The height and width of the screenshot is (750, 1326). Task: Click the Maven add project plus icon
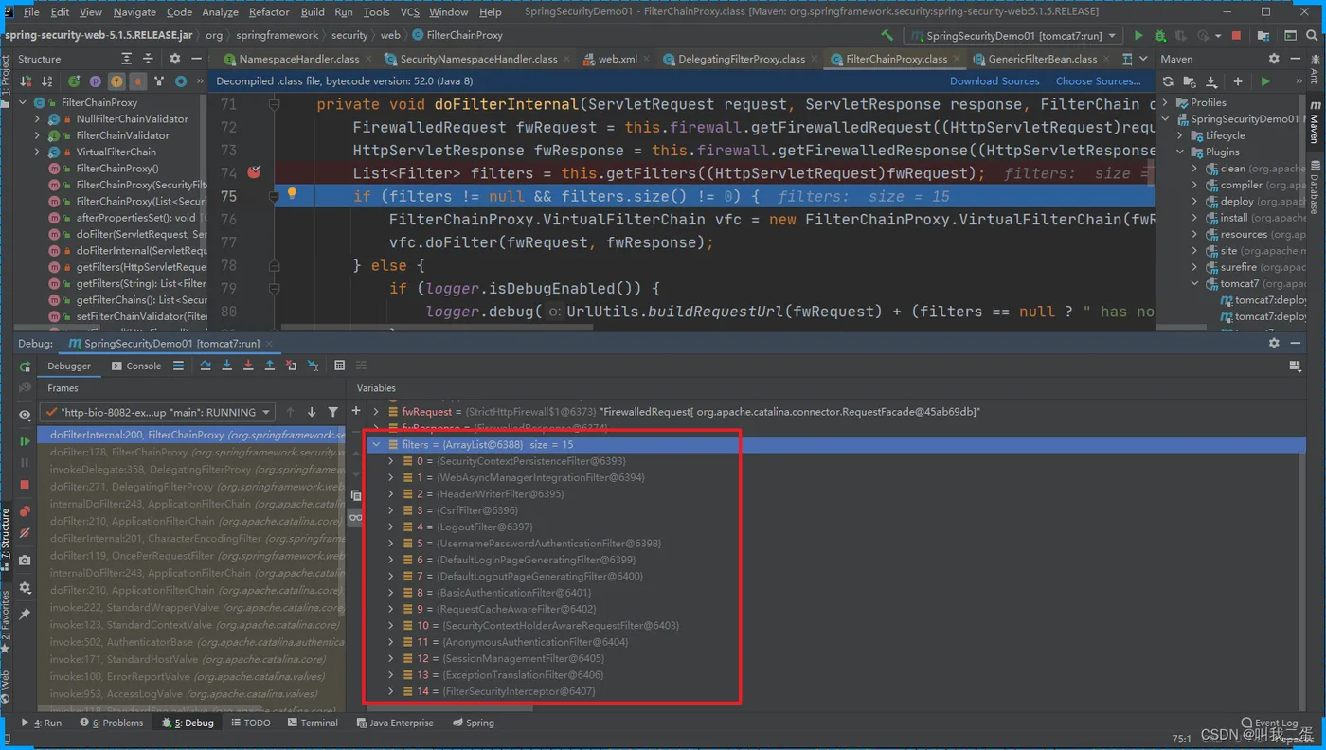coord(1237,81)
